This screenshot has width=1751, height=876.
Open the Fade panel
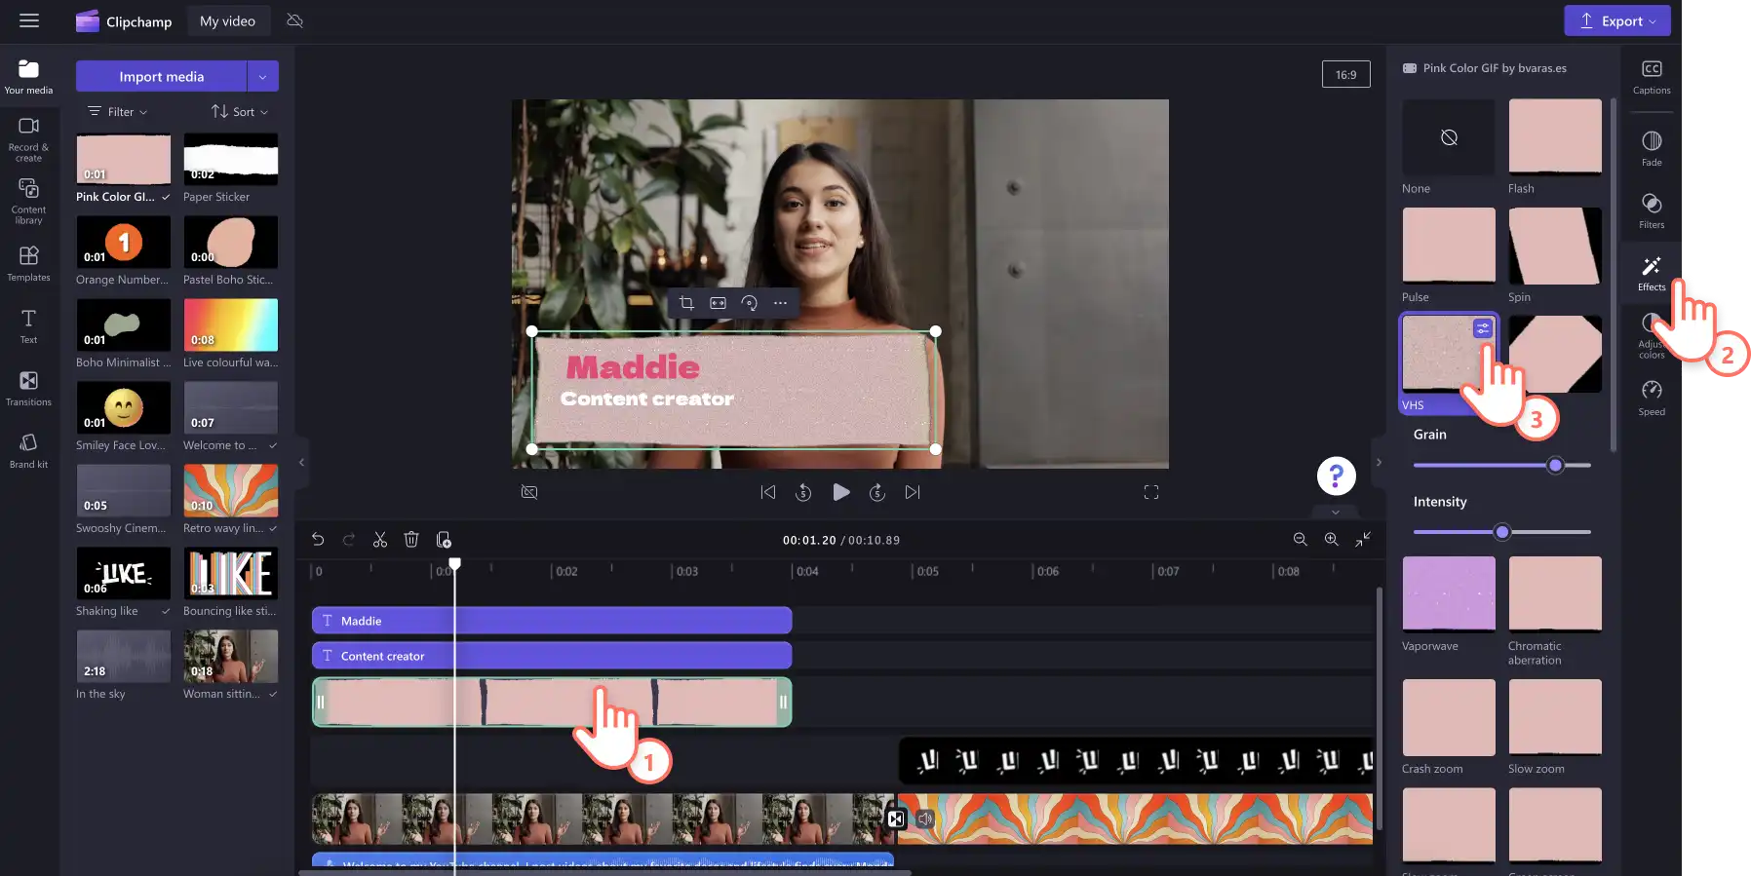[1652, 149]
